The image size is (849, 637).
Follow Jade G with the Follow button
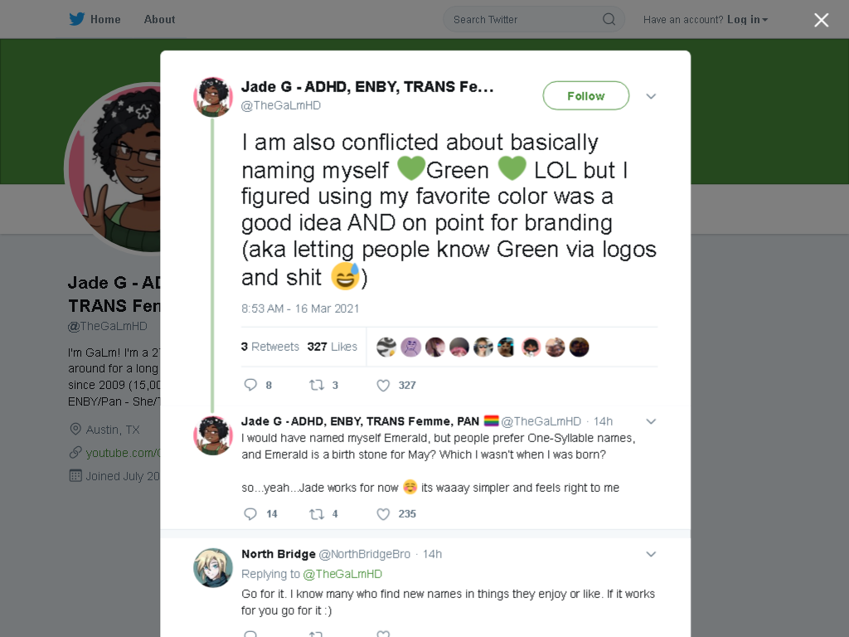[x=586, y=96]
